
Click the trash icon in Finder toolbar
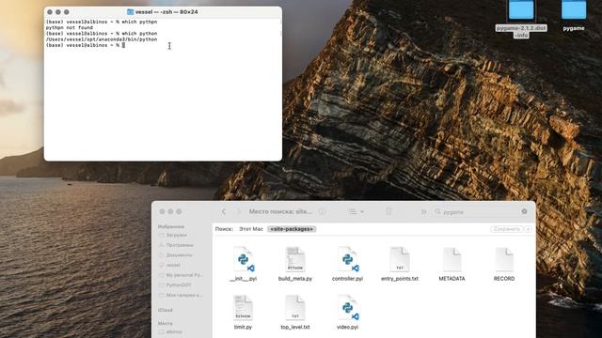pyautogui.click(x=388, y=211)
